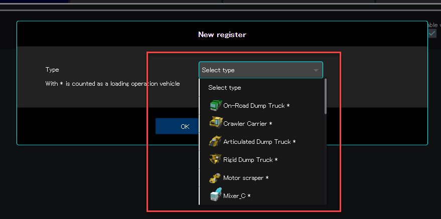Click the dropdown arrow of the Type field
This screenshot has height=219, width=441.
pos(316,70)
